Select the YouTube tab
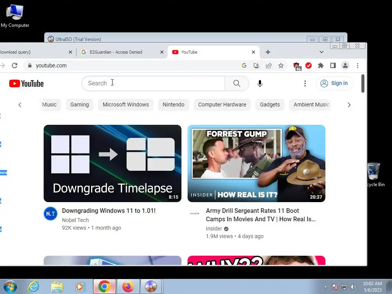The width and height of the screenshot is (392, 294). pos(210,52)
